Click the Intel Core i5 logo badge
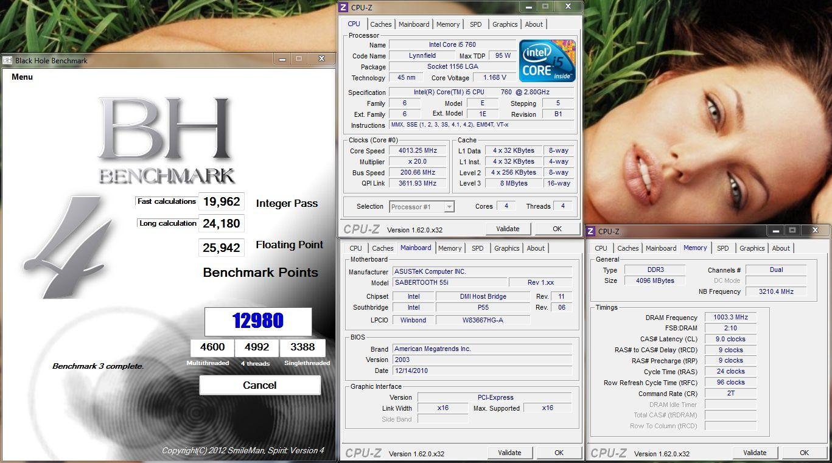This screenshot has height=463, width=832. (x=547, y=61)
